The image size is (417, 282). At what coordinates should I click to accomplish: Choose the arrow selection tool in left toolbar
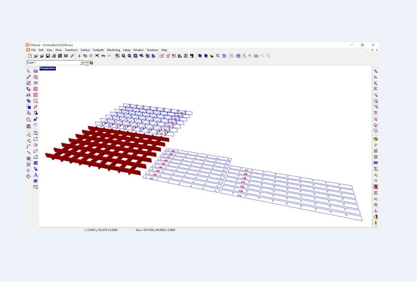point(28,71)
